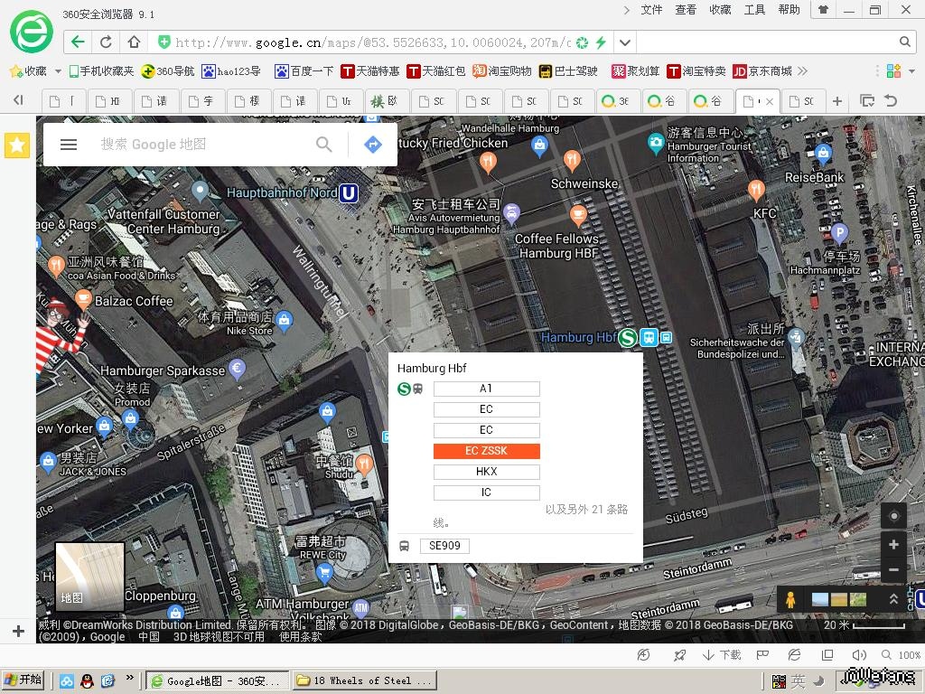The image size is (925, 694).
Task: Open the 查看 menu
Action: pos(686,10)
